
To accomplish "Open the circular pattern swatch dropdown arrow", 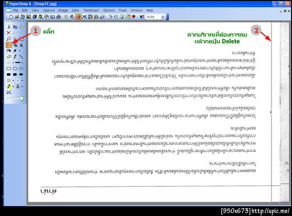I will [x=22, y=81].
